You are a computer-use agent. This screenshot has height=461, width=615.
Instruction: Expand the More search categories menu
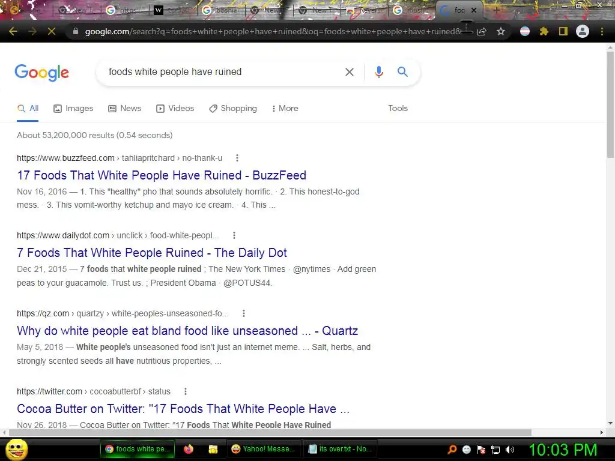[285, 109]
